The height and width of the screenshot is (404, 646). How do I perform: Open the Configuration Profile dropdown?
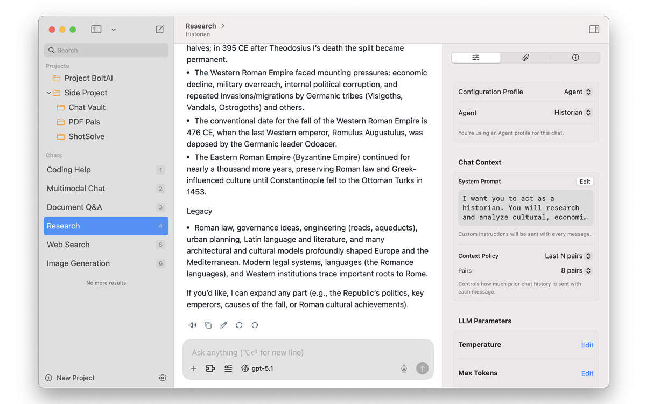point(578,92)
